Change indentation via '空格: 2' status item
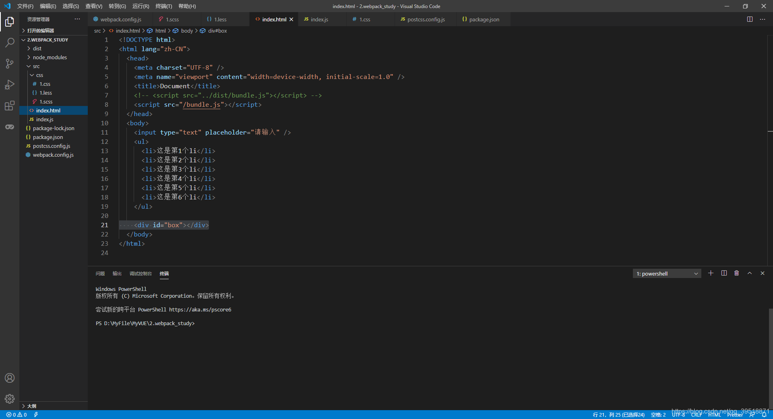 658,415
